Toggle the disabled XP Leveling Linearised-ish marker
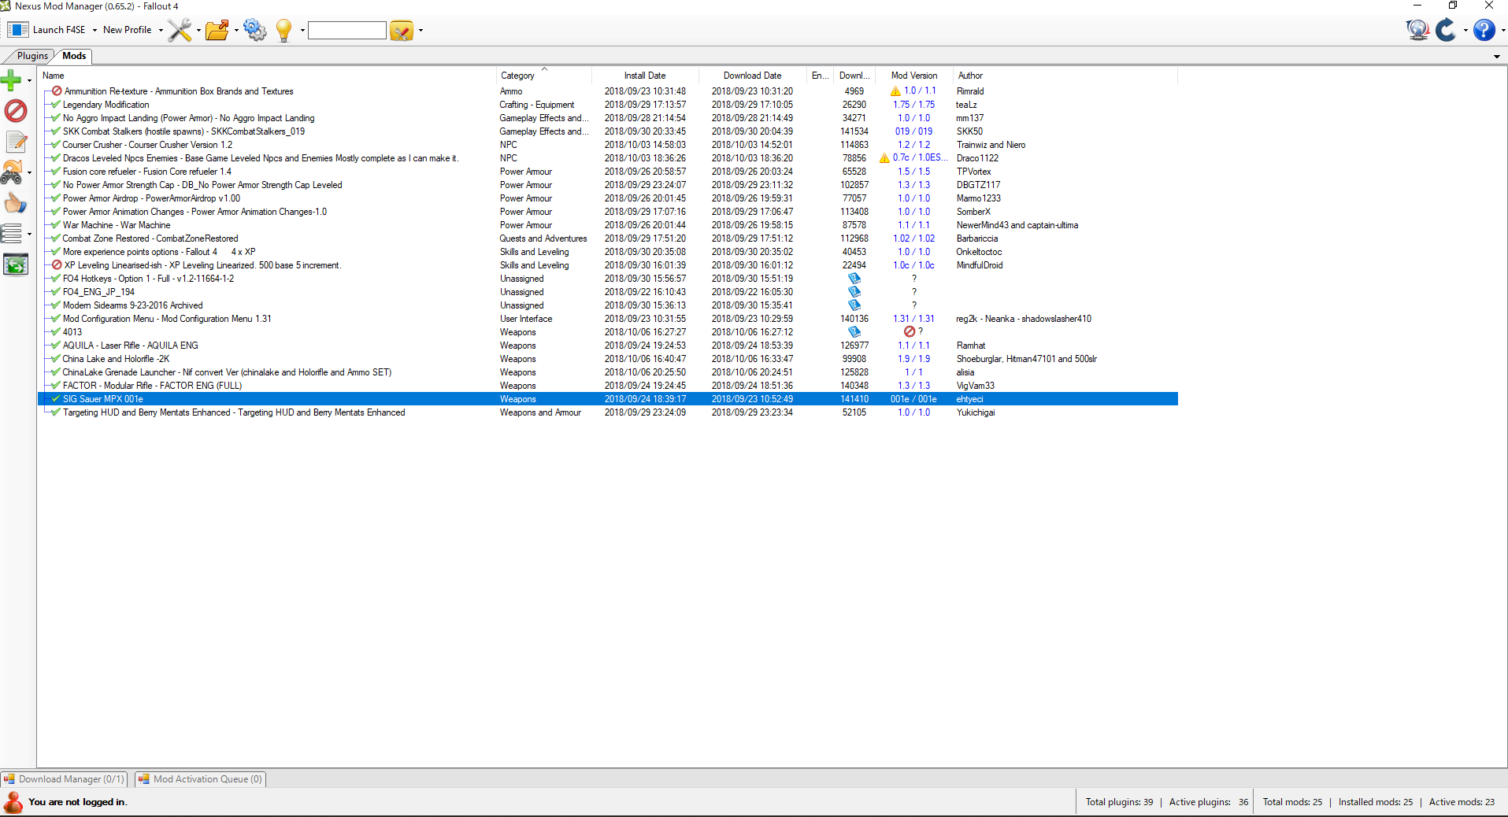 pyautogui.click(x=57, y=265)
